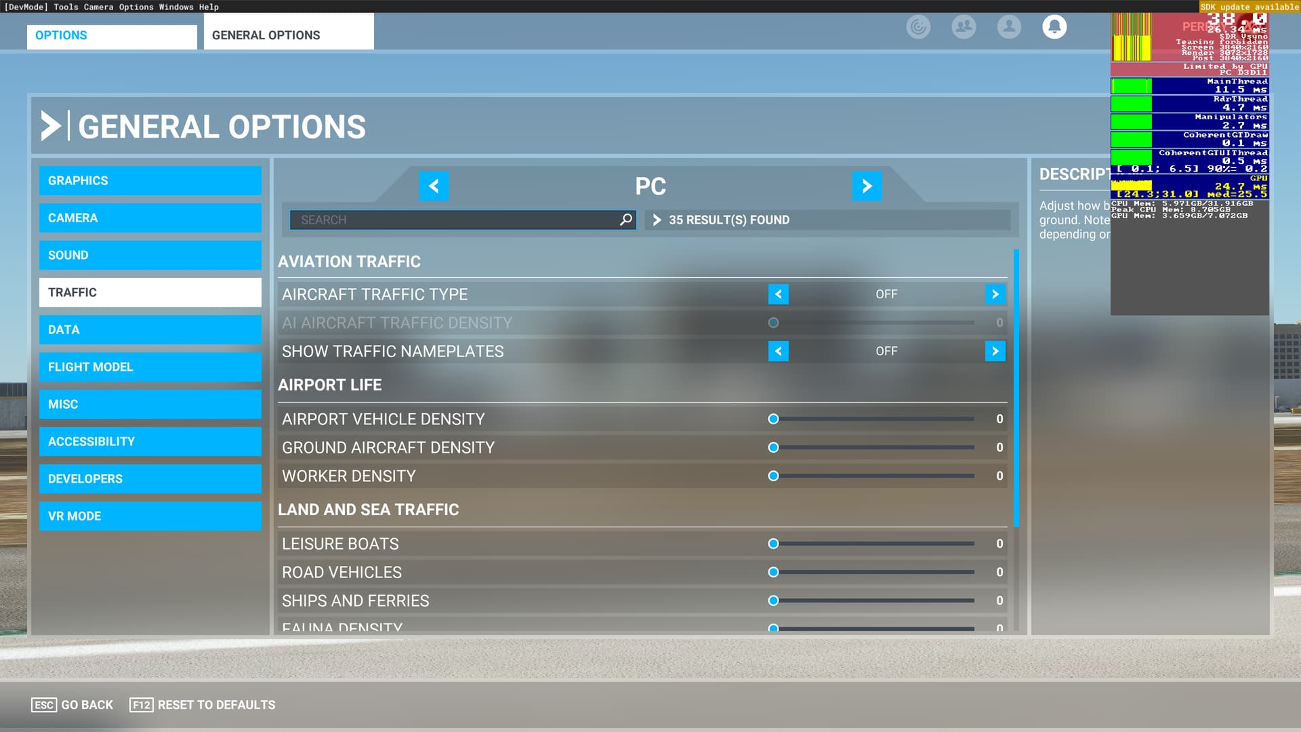
Task: Select the Flight Model category
Action: 150,367
